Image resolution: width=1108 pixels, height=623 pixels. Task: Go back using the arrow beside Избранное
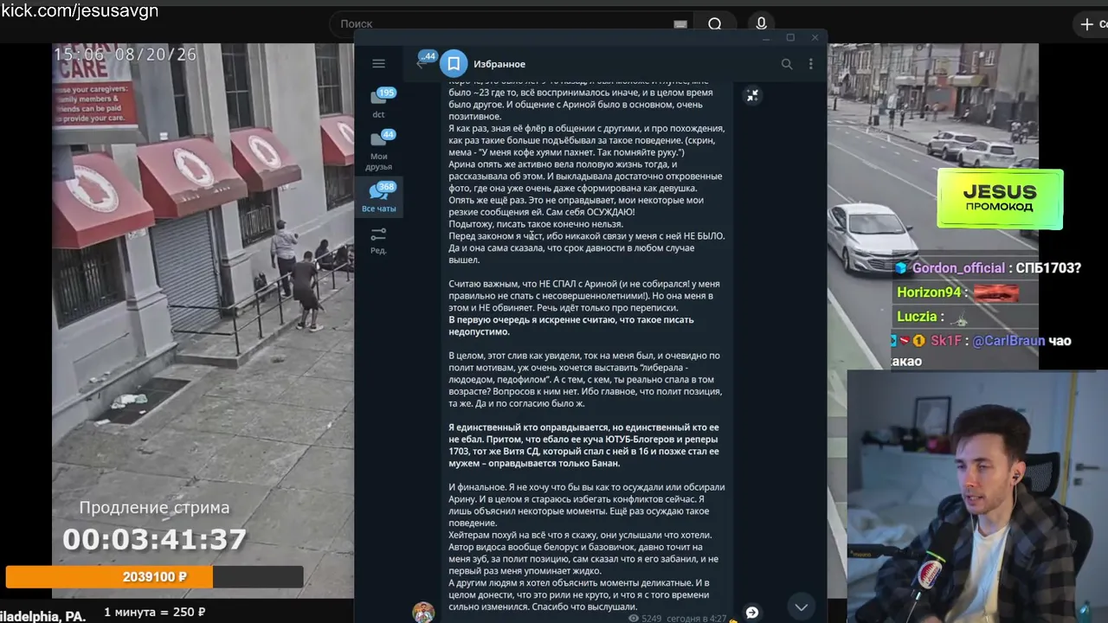422,63
